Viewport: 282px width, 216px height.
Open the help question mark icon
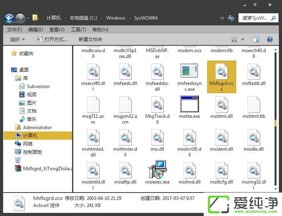(x=269, y=39)
